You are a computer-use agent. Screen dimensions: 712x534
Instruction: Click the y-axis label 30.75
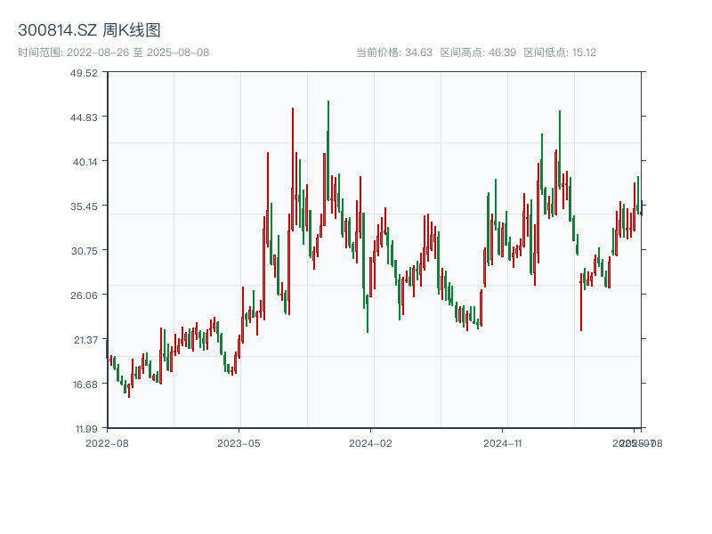pos(84,251)
